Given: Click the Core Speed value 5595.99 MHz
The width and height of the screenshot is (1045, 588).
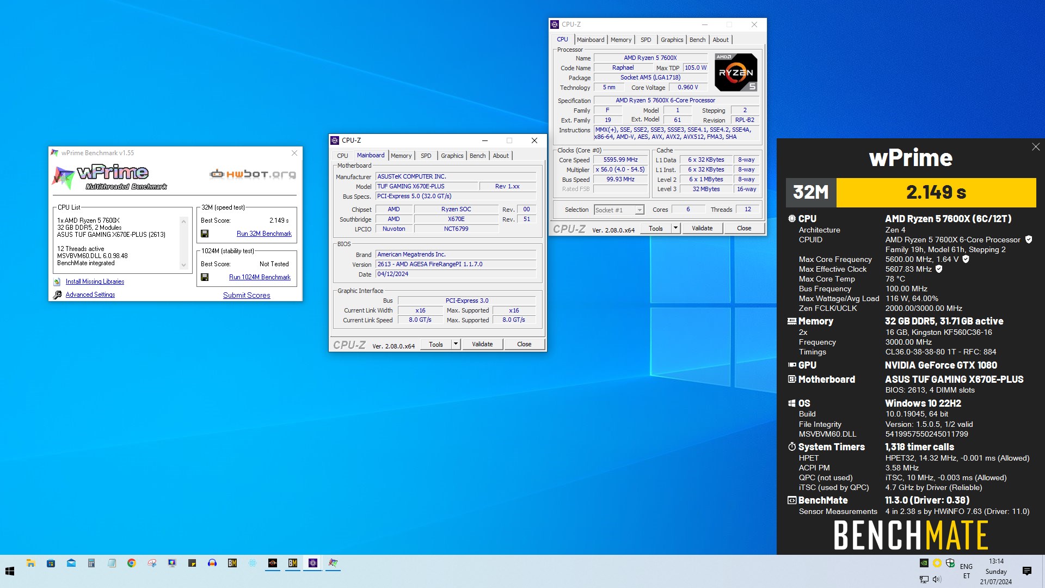Looking at the screenshot, I should pos(620,160).
